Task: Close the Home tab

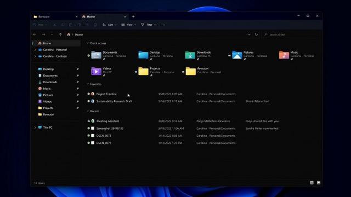Action: (125, 17)
